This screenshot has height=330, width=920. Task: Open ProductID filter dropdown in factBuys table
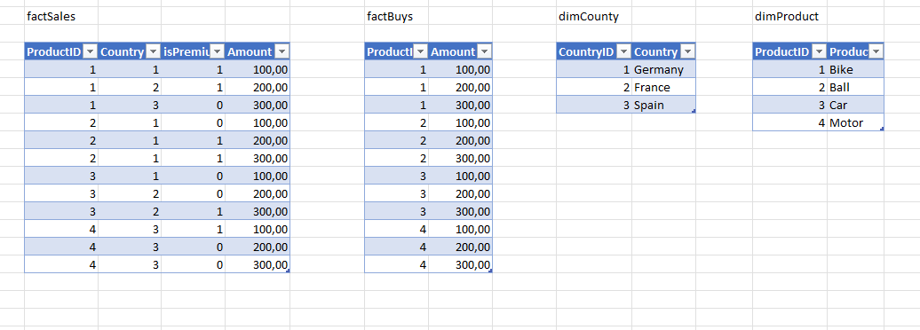click(x=420, y=52)
